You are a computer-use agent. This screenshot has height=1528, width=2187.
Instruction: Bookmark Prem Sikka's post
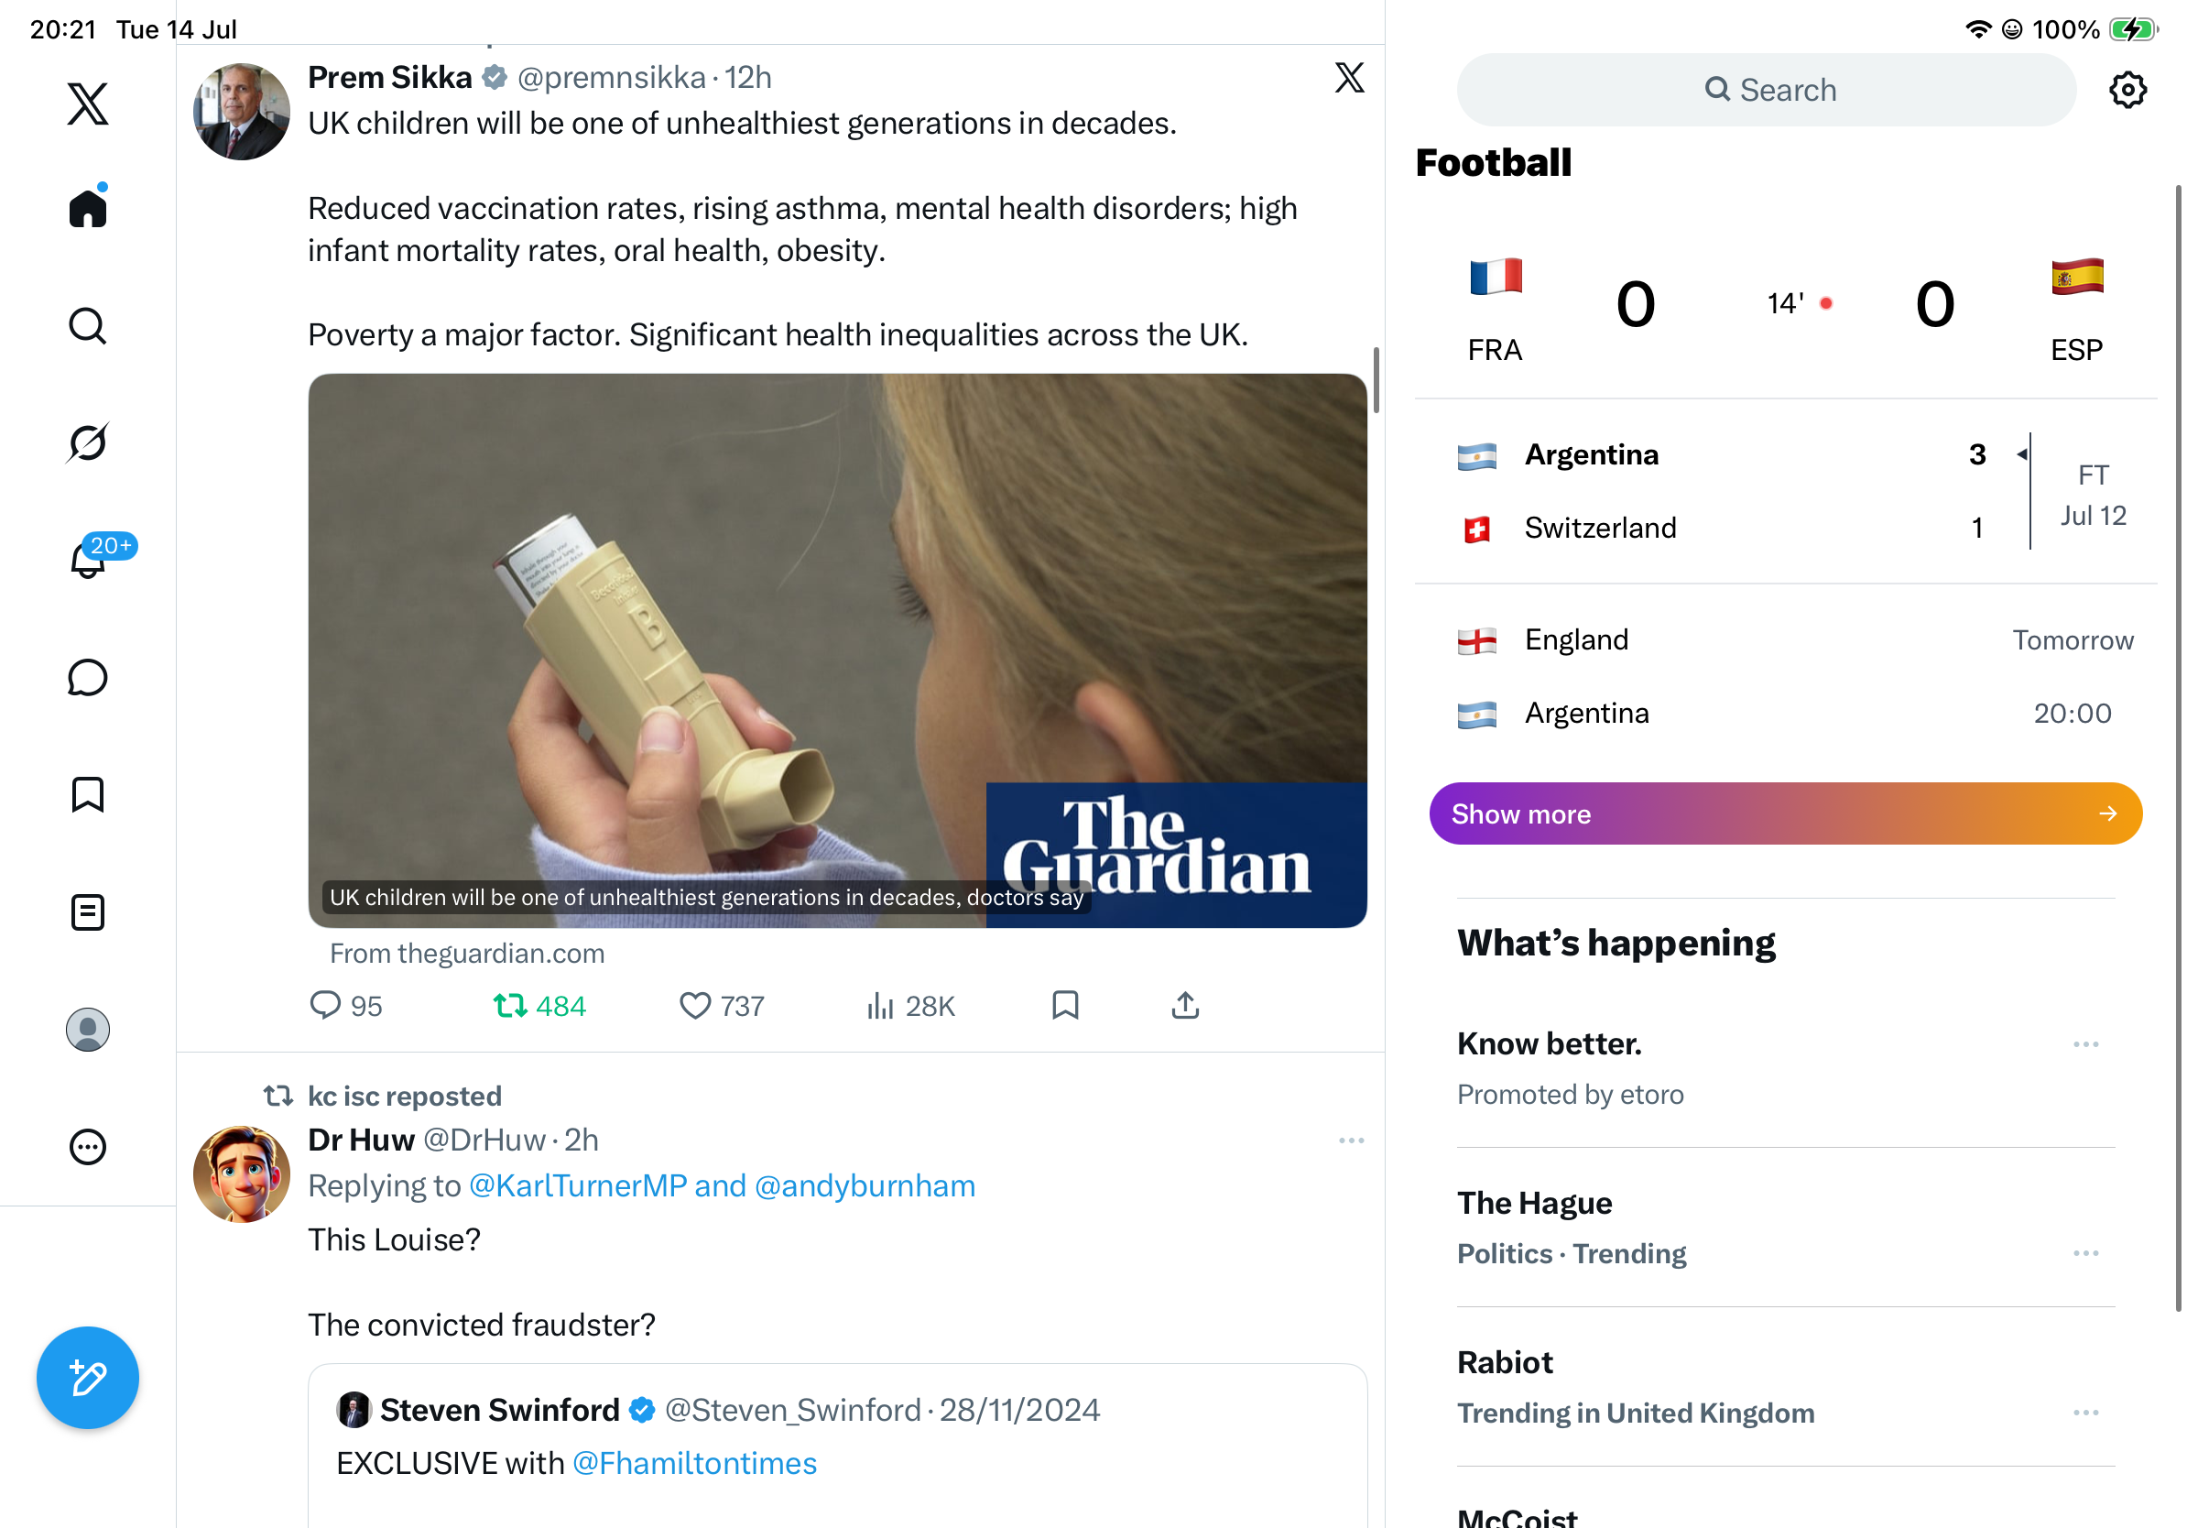pos(1065,1005)
